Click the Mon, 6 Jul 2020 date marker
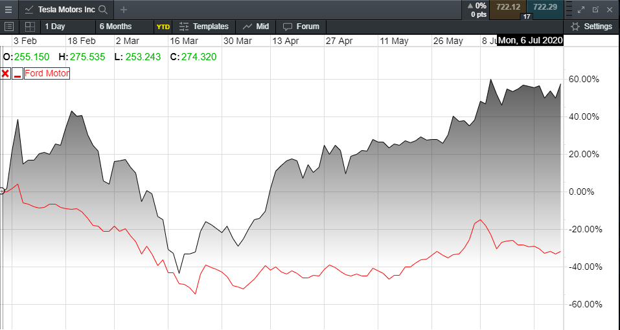The width and height of the screenshot is (620, 330). coord(530,40)
